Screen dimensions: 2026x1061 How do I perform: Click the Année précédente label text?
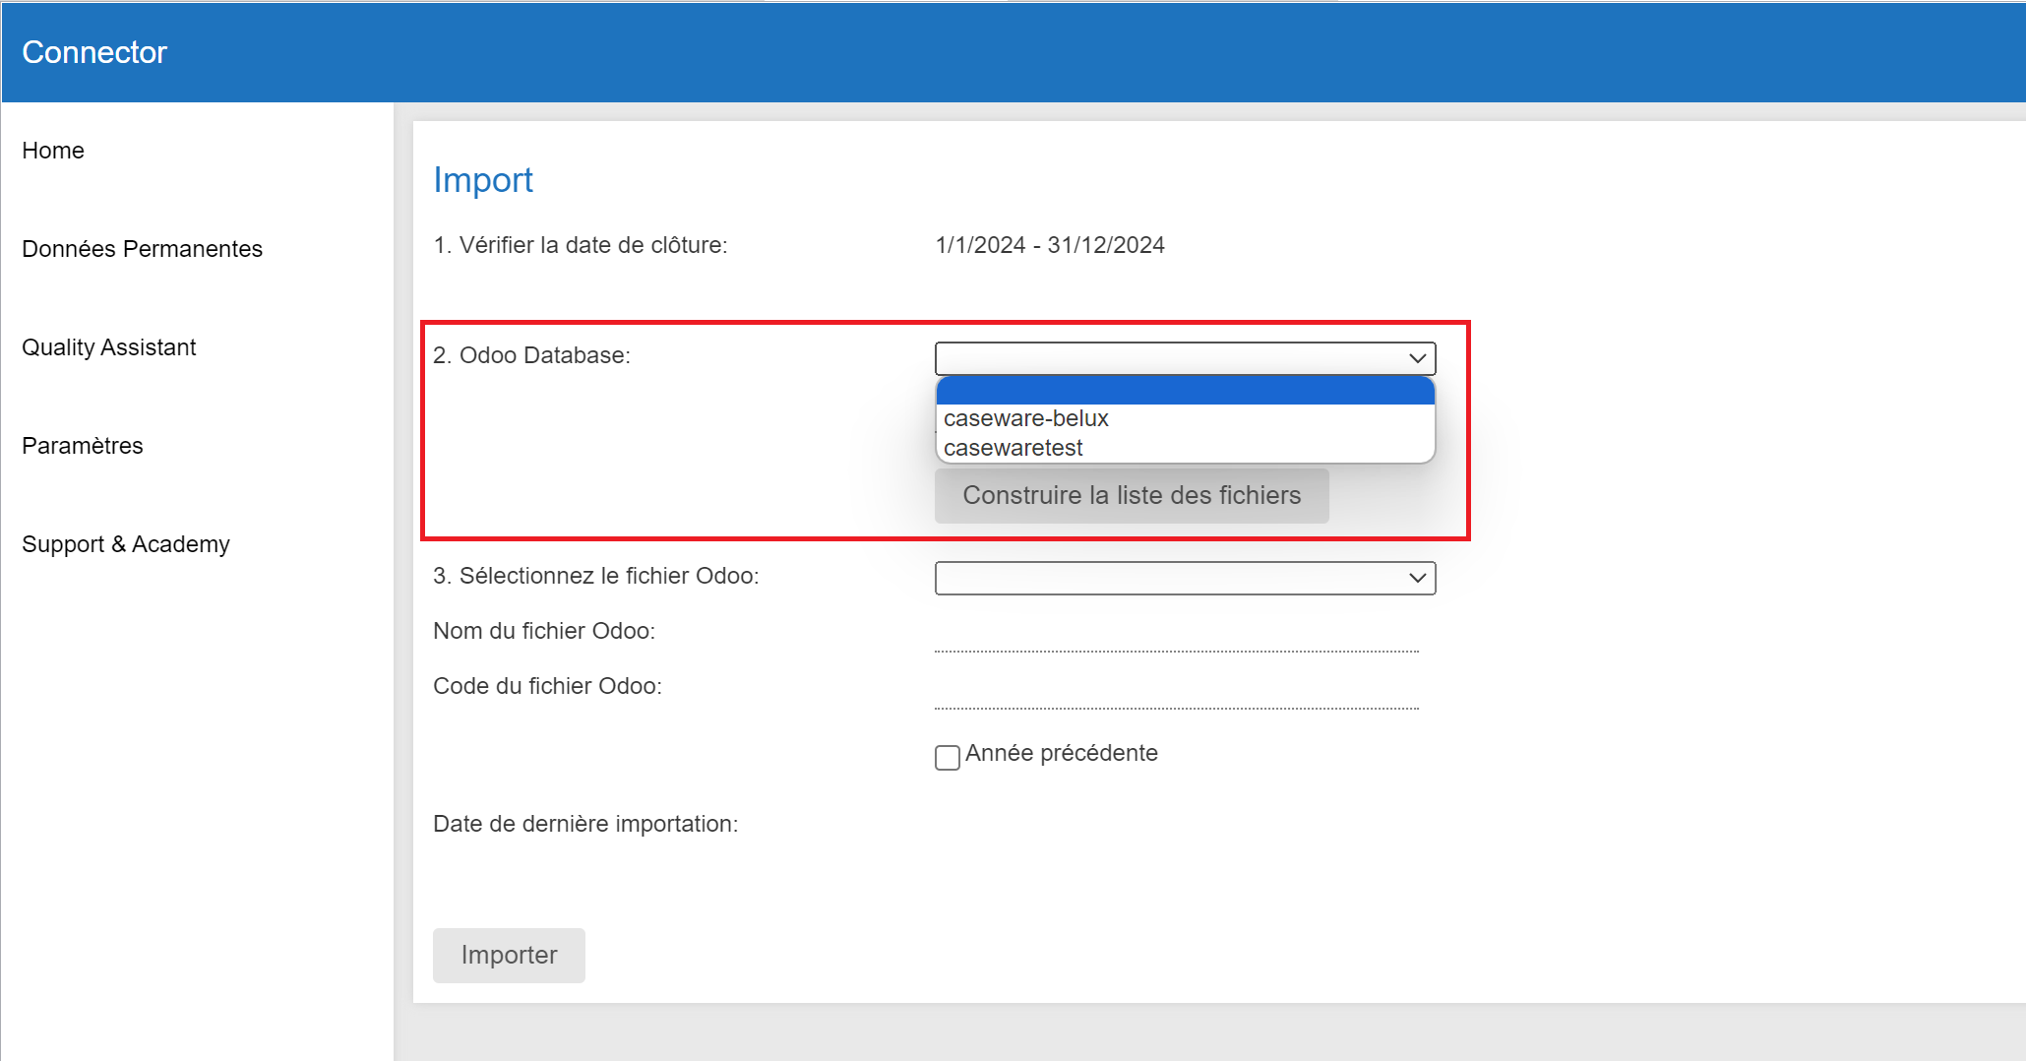point(1061,753)
